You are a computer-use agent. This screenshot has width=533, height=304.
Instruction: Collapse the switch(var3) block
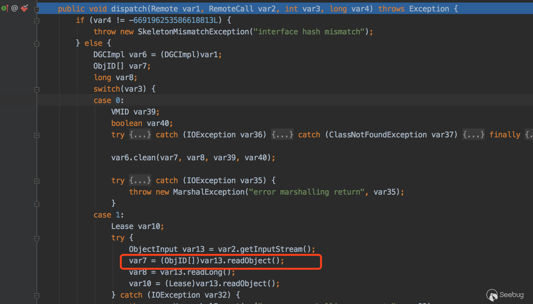point(37,90)
